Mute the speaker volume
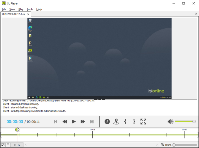199x148 pixels. [170, 122]
